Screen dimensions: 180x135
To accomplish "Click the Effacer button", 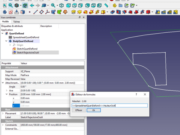I will (79, 110).
